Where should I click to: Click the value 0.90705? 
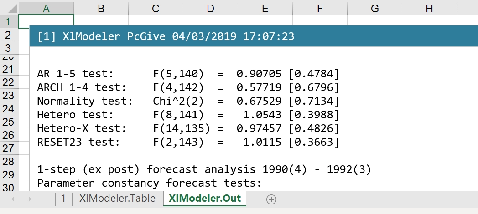(x=259, y=74)
